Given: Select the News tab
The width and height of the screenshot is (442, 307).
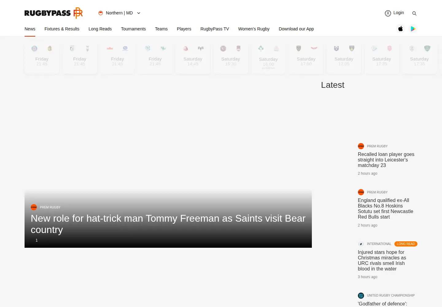Looking at the screenshot, I should [30, 29].
